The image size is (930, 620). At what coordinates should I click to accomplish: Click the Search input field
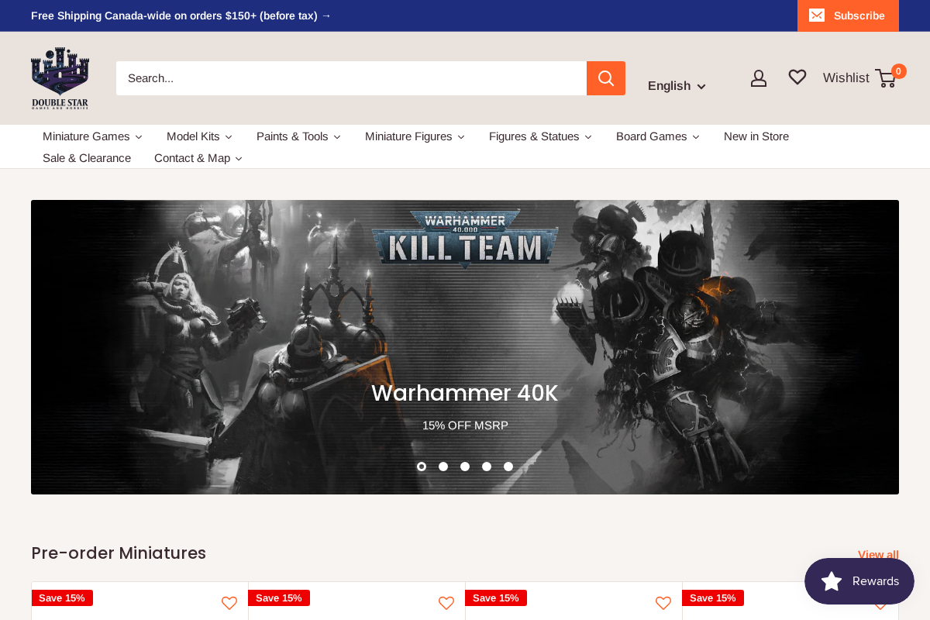point(349,77)
